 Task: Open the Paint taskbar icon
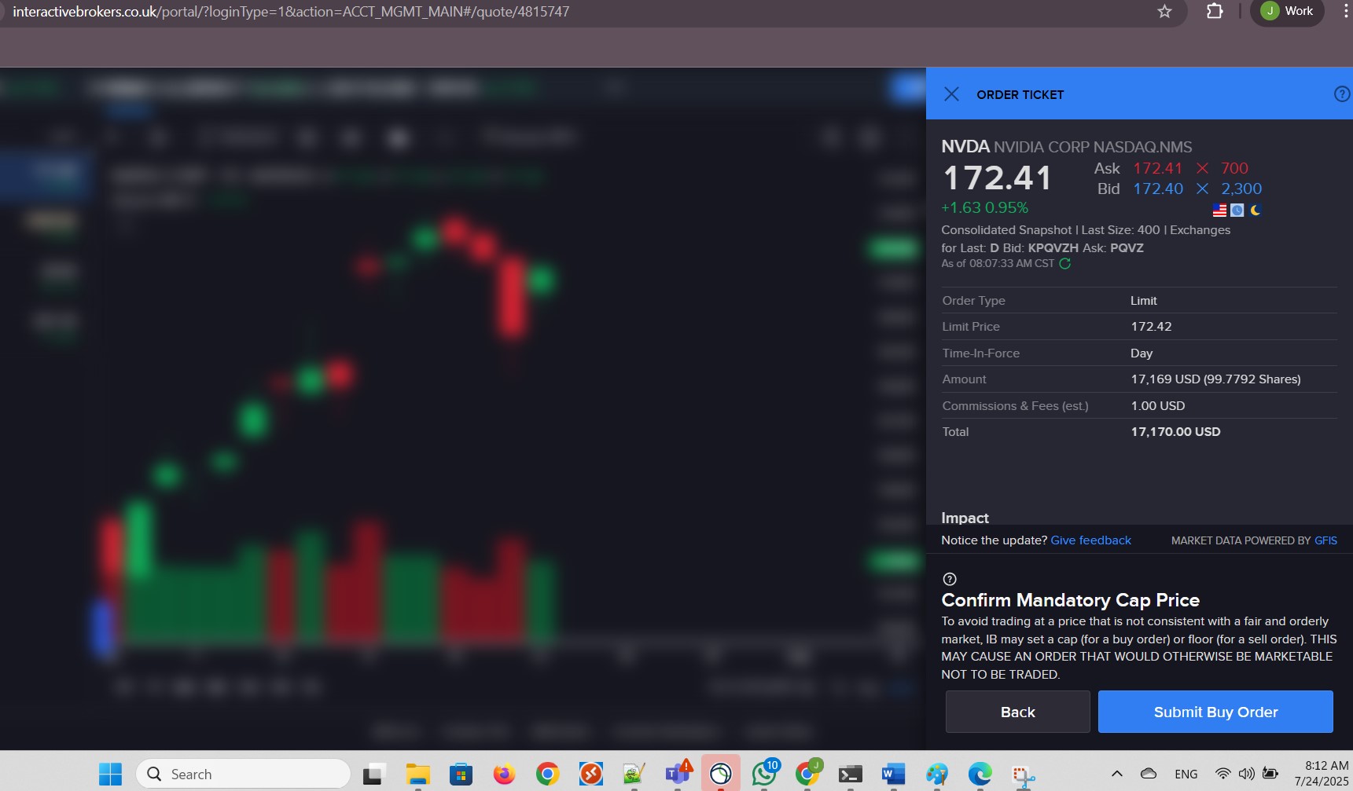pyautogui.click(x=936, y=775)
